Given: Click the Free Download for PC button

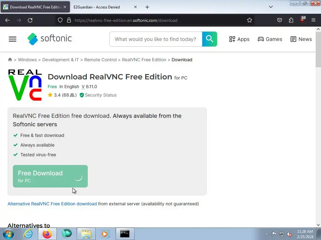Looking at the screenshot, I should [x=50, y=176].
